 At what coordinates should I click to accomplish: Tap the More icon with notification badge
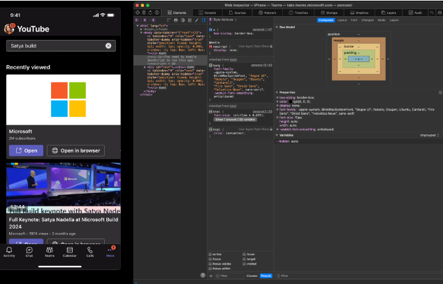(x=110, y=251)
